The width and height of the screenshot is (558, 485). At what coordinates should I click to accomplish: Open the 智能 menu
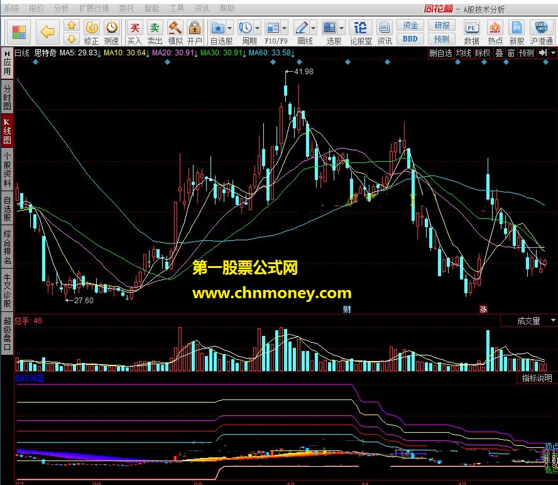pos(151,8)
